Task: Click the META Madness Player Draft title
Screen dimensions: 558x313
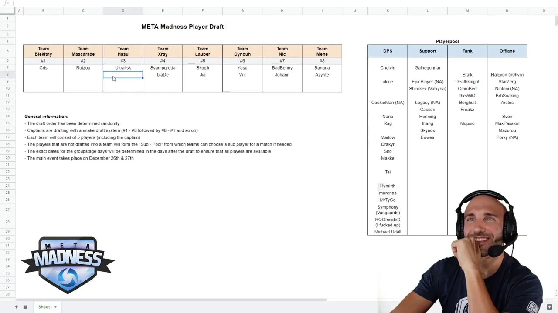Action: coord(183,27)
